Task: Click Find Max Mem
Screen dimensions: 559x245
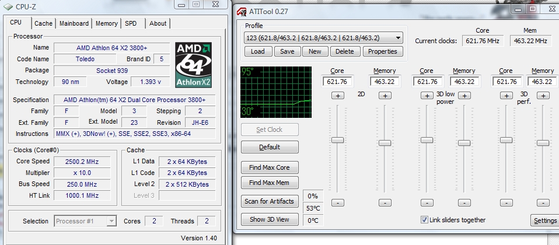Action: pos(270,183)
